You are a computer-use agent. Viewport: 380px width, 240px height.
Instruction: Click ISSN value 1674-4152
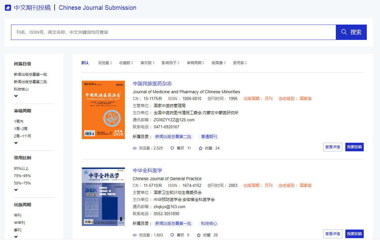[x=192, y=186]
